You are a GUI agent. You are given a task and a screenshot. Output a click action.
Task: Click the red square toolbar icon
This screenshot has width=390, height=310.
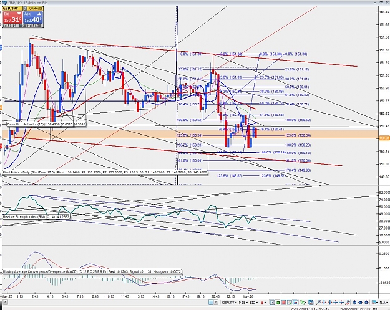283,303
